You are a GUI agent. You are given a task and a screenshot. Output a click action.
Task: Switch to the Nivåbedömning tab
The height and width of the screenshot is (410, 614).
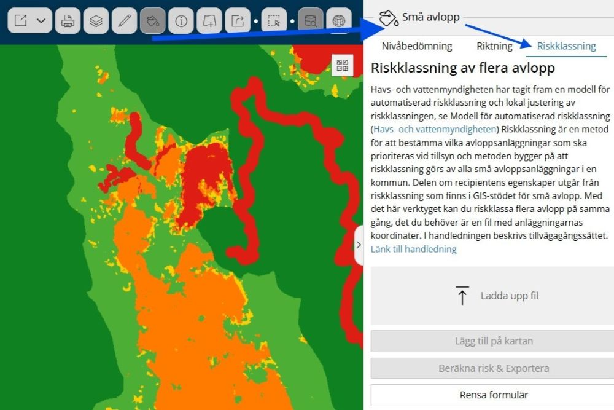[416, 45]
